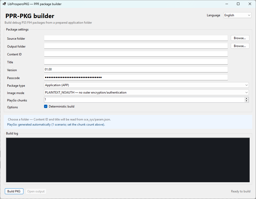Click into the Title field

tap(136, 62)
